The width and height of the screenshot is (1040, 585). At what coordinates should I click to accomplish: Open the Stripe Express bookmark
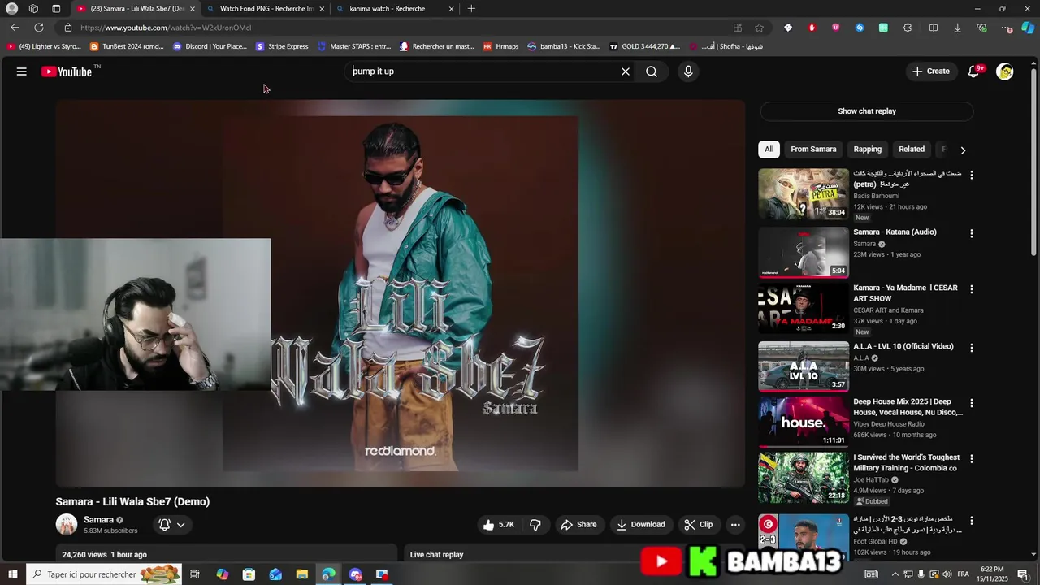[x=282, y=46]
